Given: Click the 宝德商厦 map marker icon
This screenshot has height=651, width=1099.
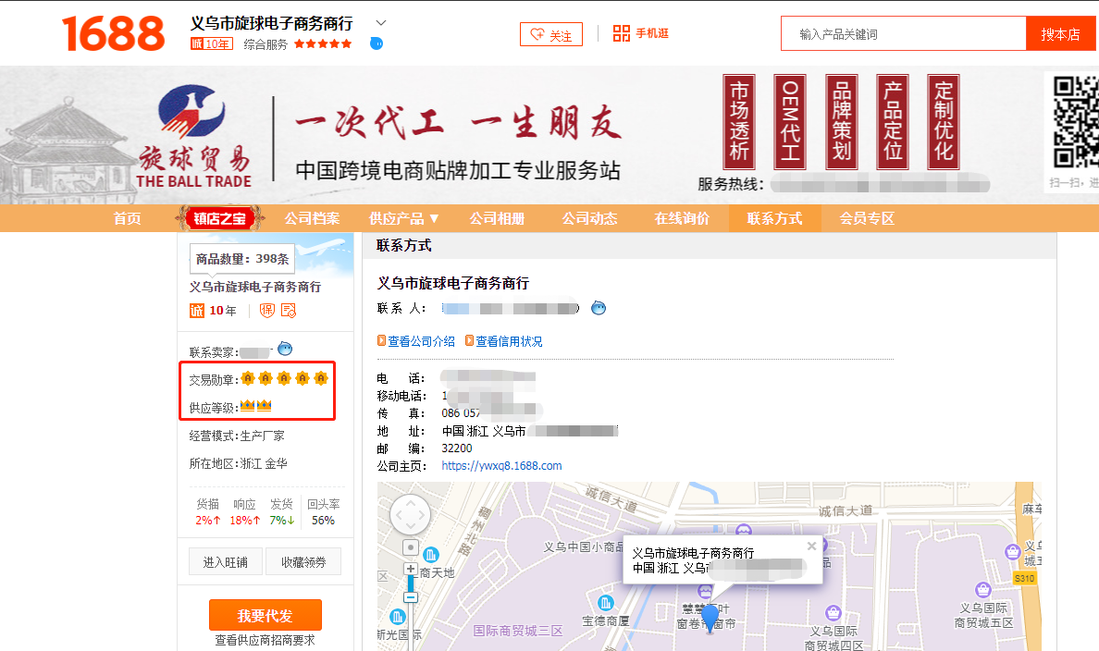Looking at the screenshot, I should coord(606,603).
